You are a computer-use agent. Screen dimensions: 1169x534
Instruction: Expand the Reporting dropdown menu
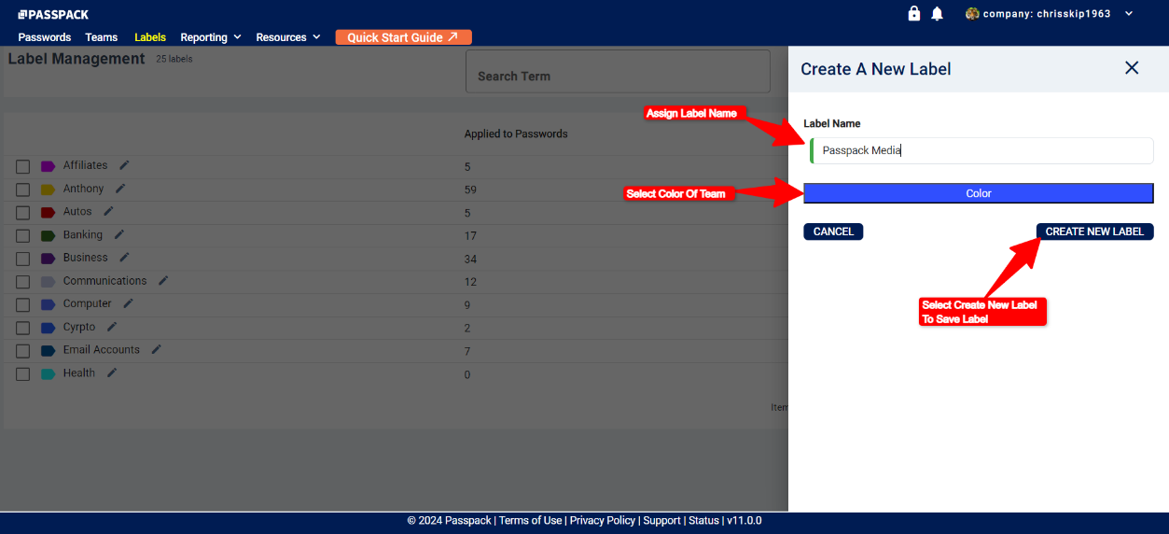(211, 37)
